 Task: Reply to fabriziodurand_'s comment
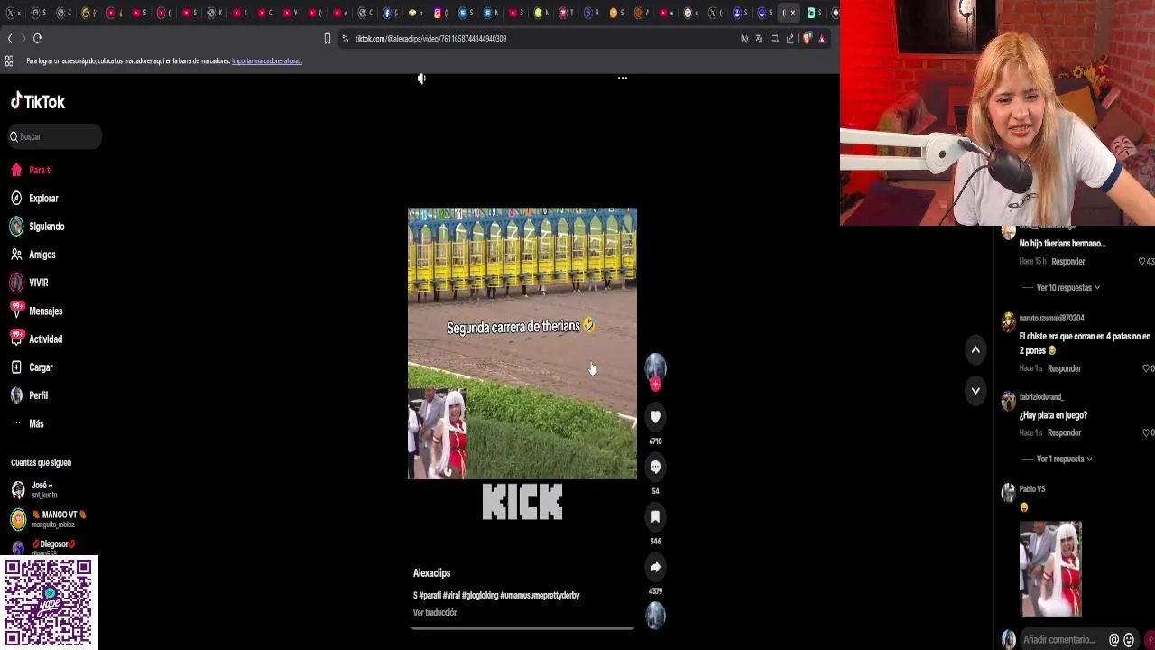1064,433
